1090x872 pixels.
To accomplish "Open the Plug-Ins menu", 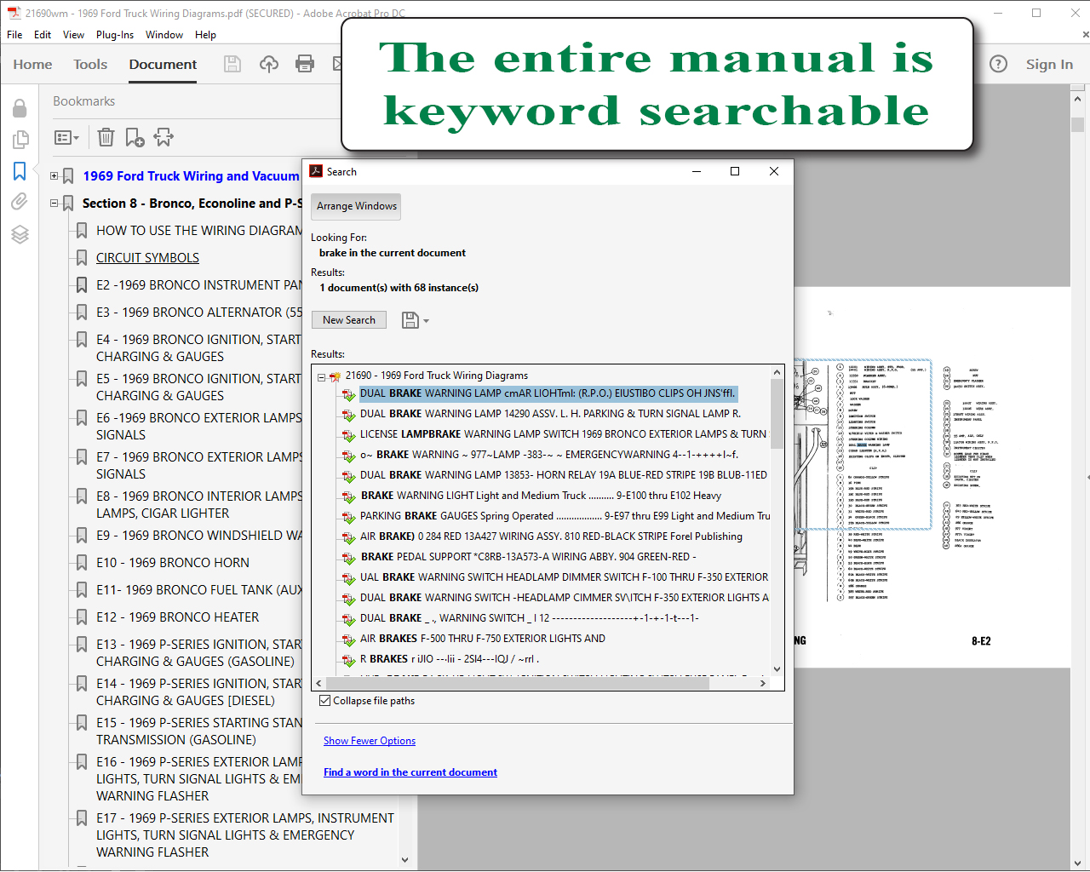I will [114, 35].
